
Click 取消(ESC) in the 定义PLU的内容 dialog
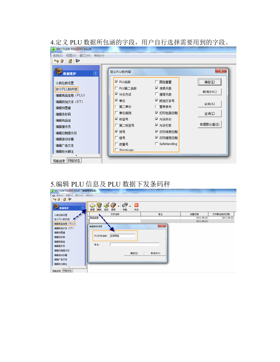(209, 92)
